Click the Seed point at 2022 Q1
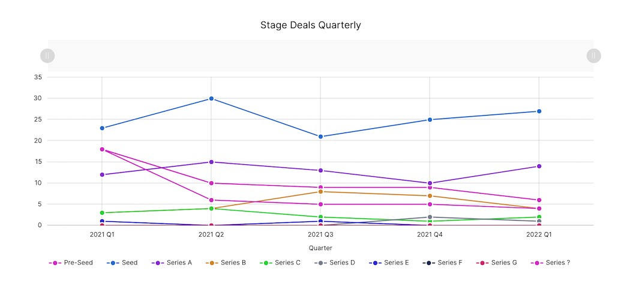The image size is (630, 283). pyautogui.click(x=539, y=112)
